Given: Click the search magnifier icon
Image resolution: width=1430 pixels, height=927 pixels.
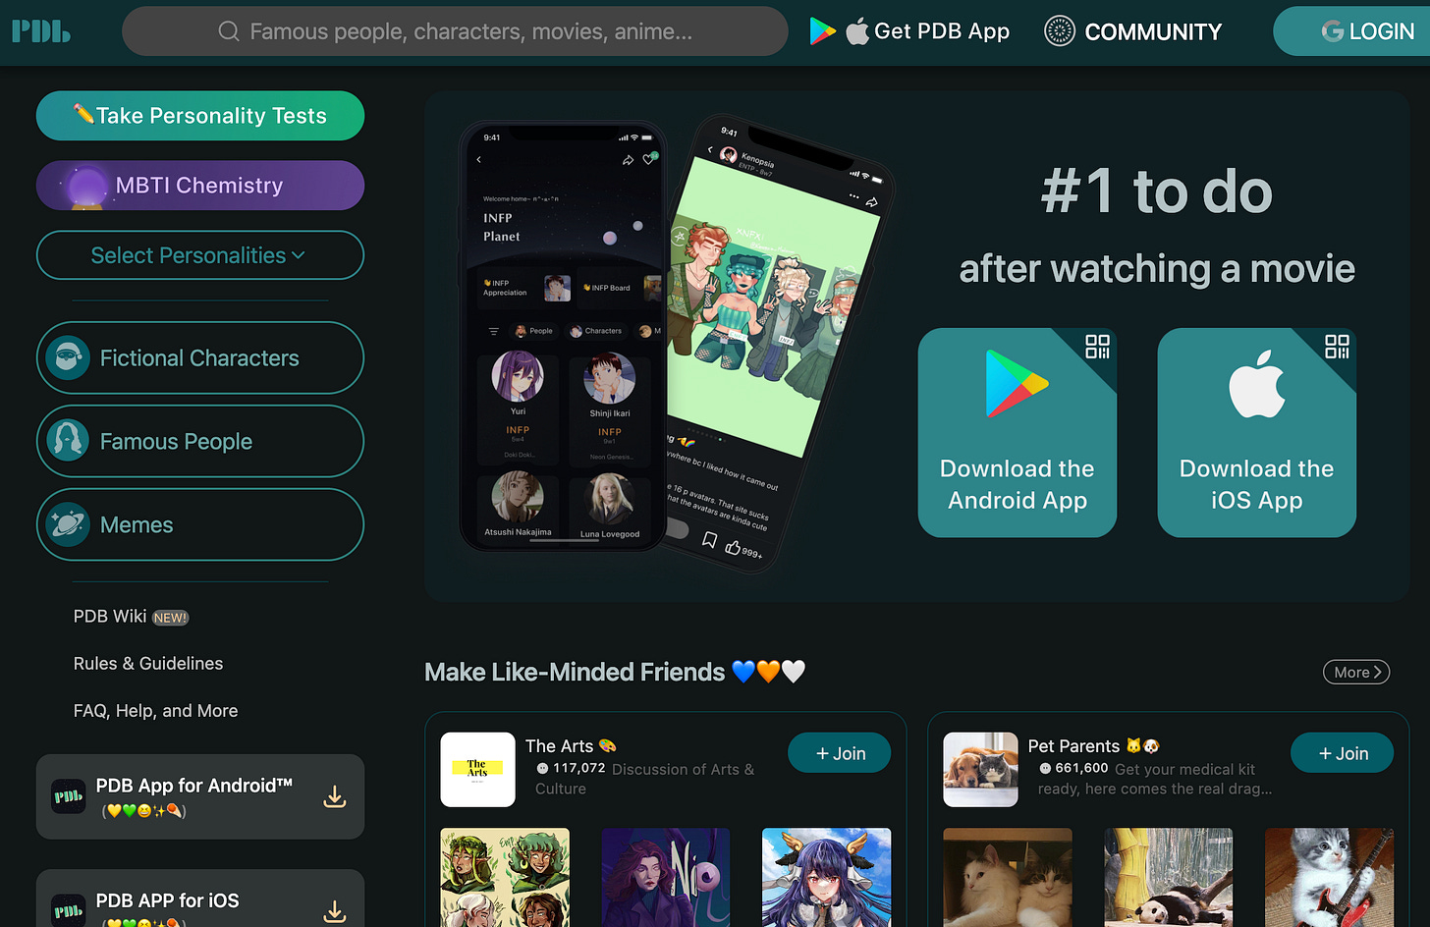Looking at the screenshot, I should pyautogui.click(x=229, y=31).
